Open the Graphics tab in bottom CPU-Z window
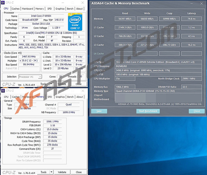Viewport: 207px width, 175px height. click(60, 97)
